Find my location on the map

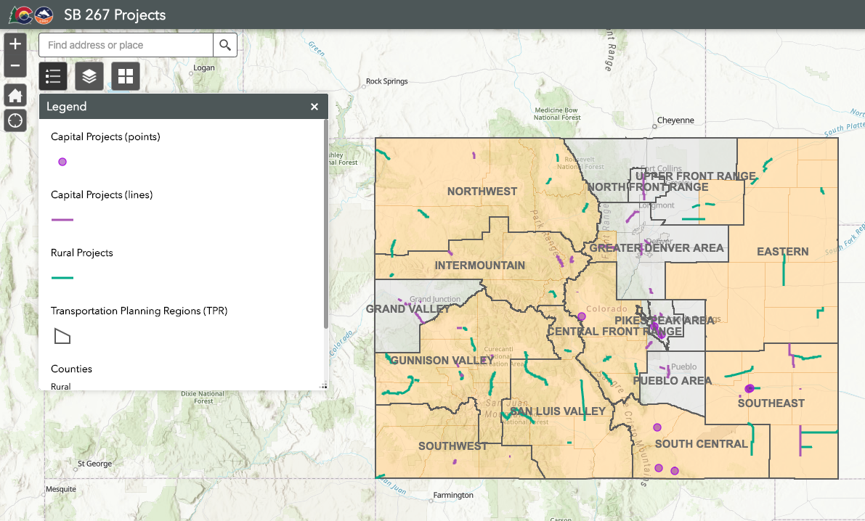tap(15, 120)
